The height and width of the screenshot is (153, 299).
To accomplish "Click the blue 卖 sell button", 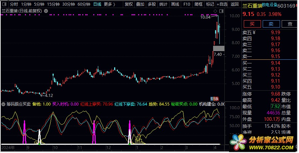I will click(271, 24).
